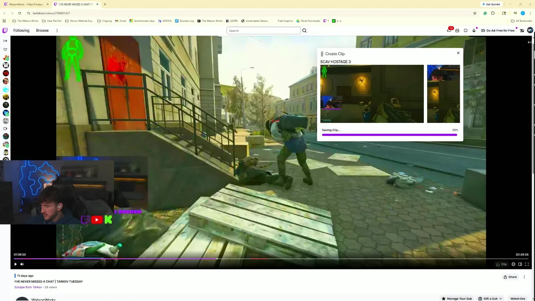Toggle fullscreen on the video player
535x301 pixels.
(527, 264)
